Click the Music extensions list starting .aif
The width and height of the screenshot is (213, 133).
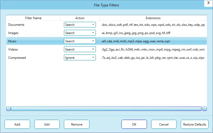tap(136, 41)
